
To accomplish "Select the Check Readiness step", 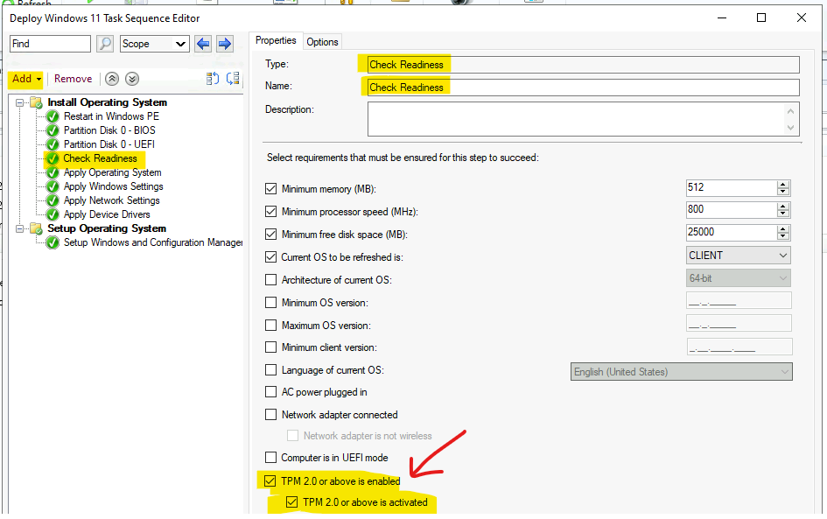I will coord(101,158).
